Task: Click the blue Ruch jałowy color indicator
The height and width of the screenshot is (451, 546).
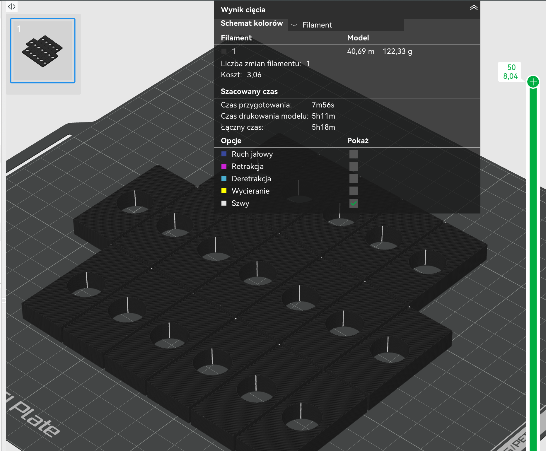Action: click(224, 154)
